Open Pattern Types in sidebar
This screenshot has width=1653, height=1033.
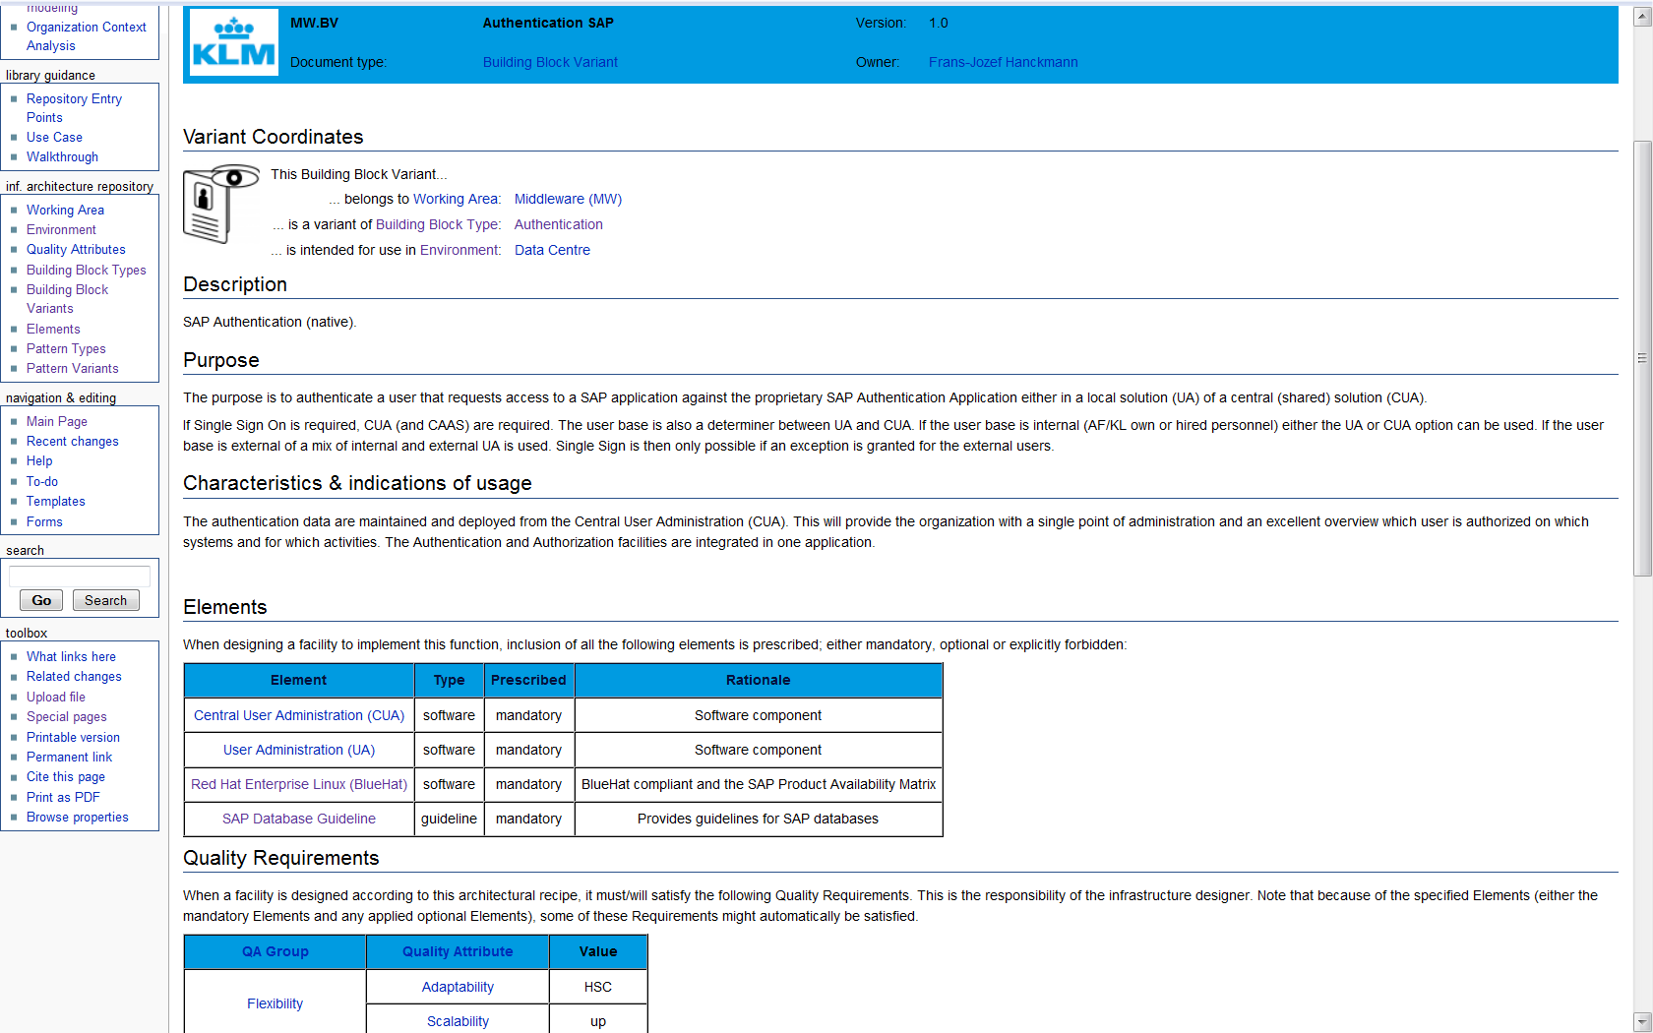tap(66, 349)
